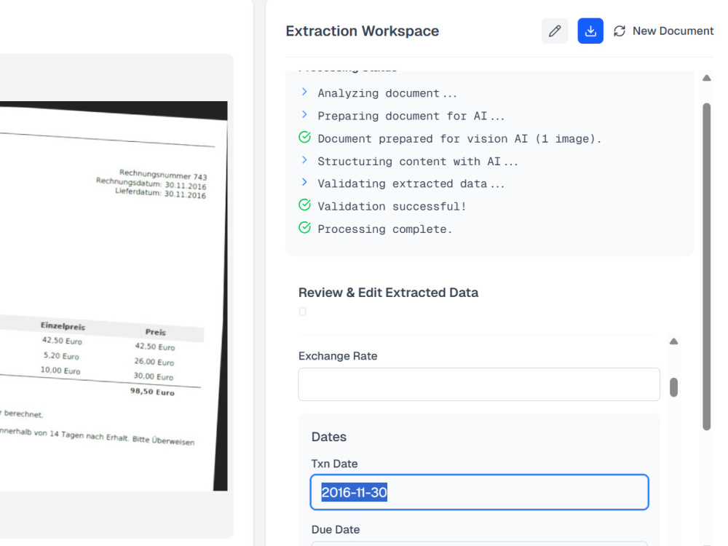Click the 'Extraction Workspace' title
728x546 pixels.
(362, 31)
